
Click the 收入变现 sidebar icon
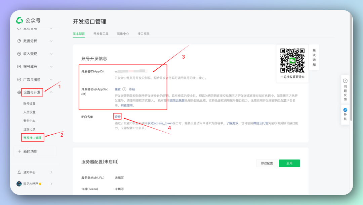click(19, 54)
